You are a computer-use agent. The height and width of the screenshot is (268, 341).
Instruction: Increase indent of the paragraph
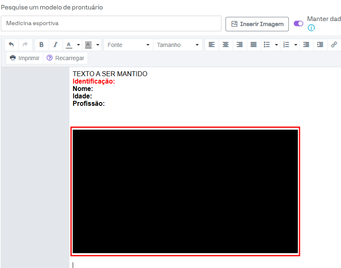click(320, 45)
